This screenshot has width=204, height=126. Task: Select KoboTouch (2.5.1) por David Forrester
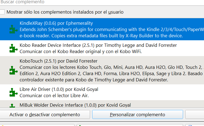coord(58,61)
